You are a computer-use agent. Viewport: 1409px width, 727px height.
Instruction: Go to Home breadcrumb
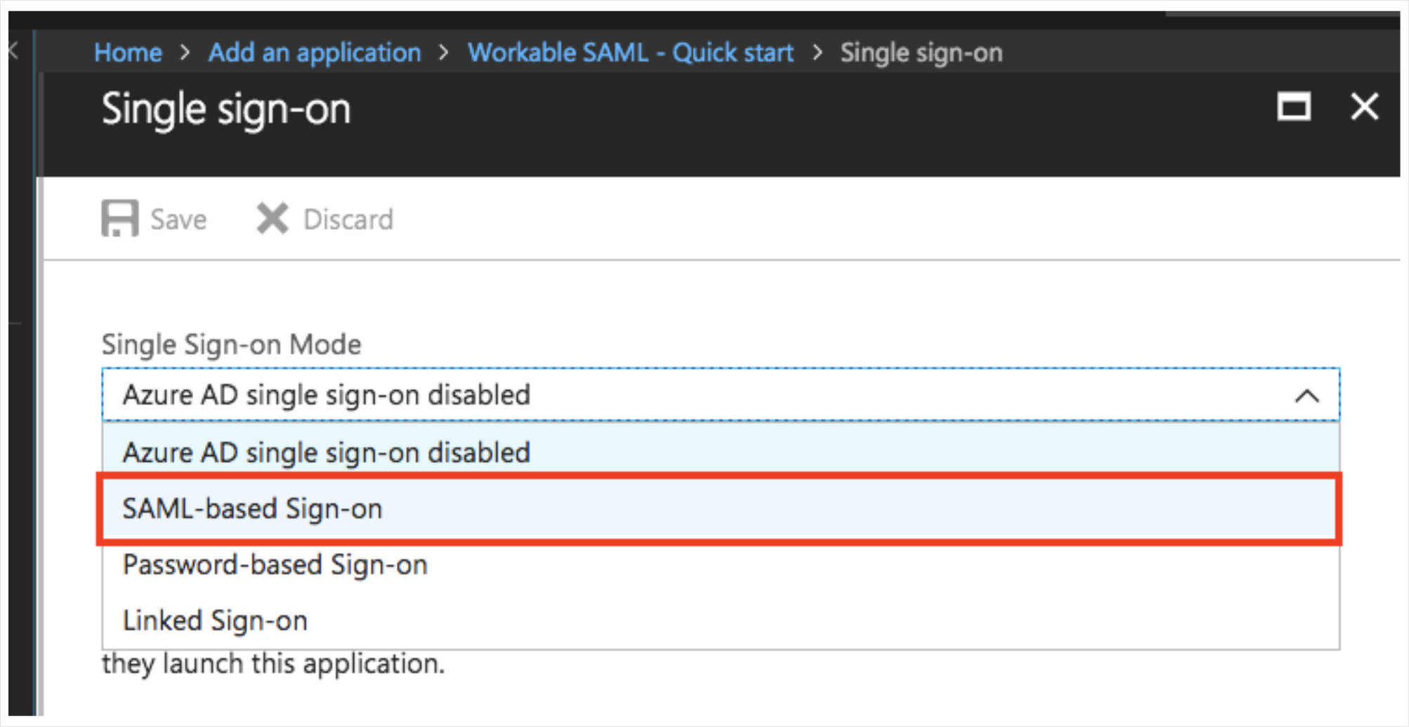pyautogui.click(x=128, y=53)
